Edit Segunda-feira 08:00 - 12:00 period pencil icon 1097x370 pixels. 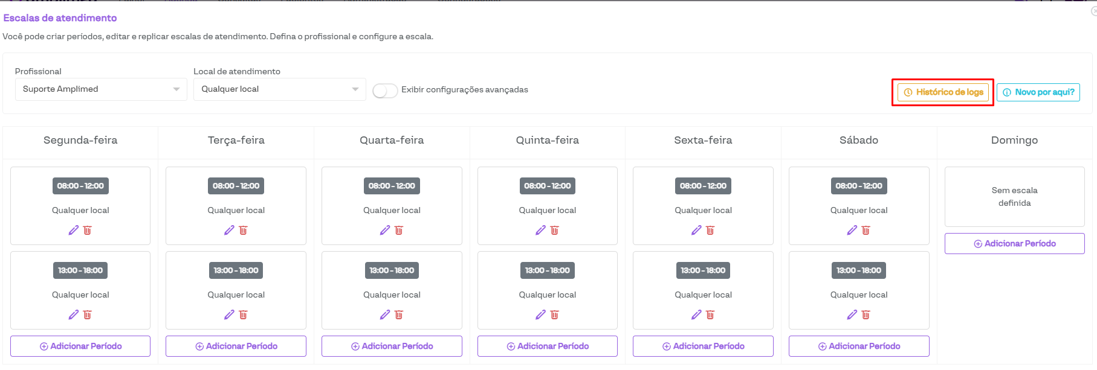coord(74,230)
